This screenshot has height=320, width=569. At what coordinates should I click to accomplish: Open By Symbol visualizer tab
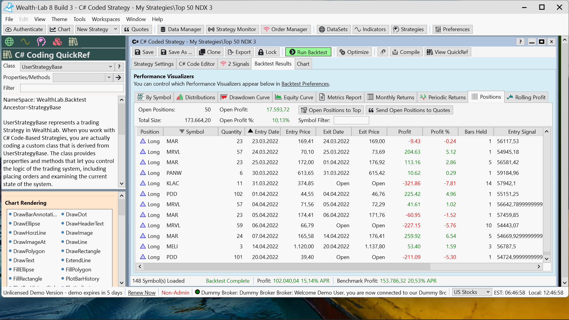click(x=154, y=97)
